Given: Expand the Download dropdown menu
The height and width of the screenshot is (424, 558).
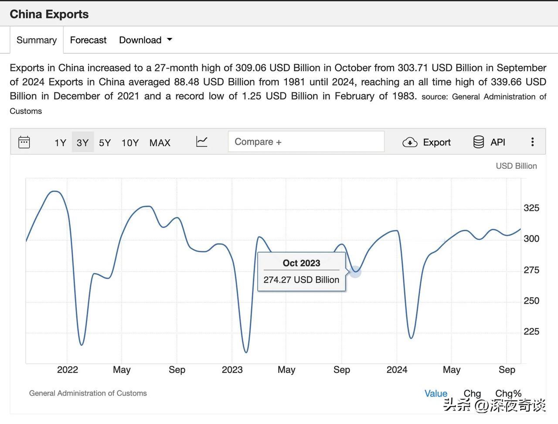Looking at the screenshot, I should tap(146, 40).
